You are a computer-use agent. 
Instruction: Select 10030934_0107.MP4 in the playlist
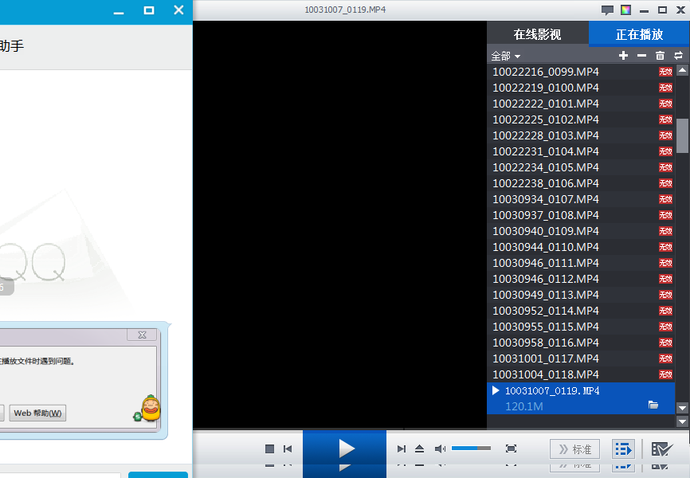[x=581, y=199]
